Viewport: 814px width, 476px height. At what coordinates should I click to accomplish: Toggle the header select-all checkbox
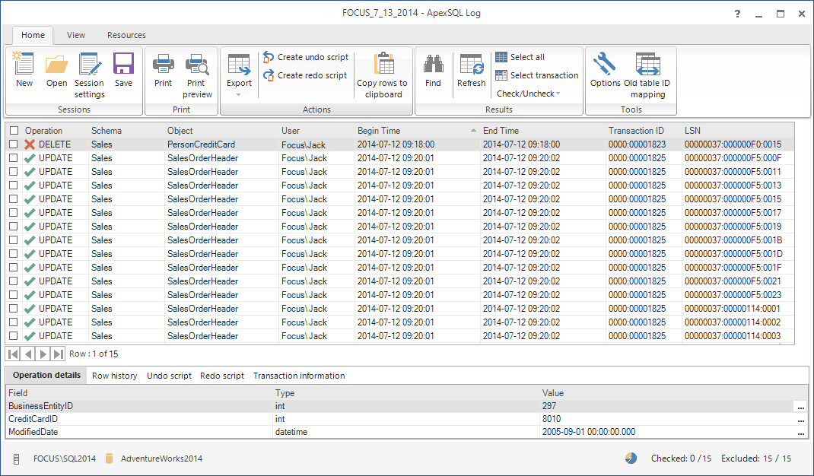tap(14, 131)
